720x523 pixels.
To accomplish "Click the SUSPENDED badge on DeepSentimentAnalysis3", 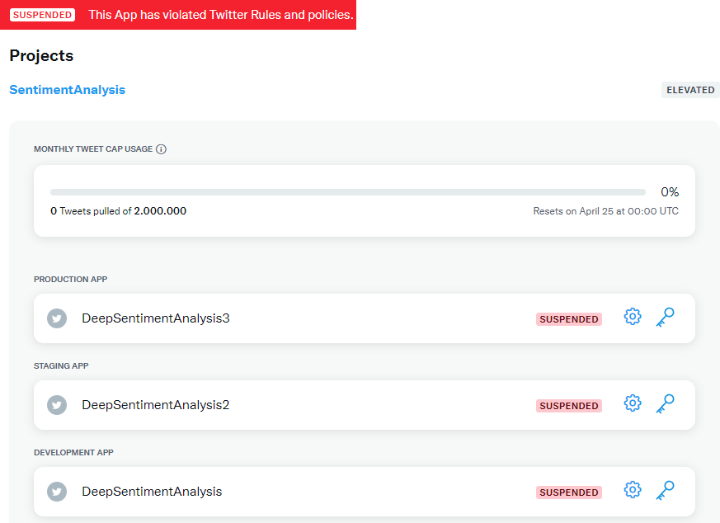I will [x=568, y=319].
